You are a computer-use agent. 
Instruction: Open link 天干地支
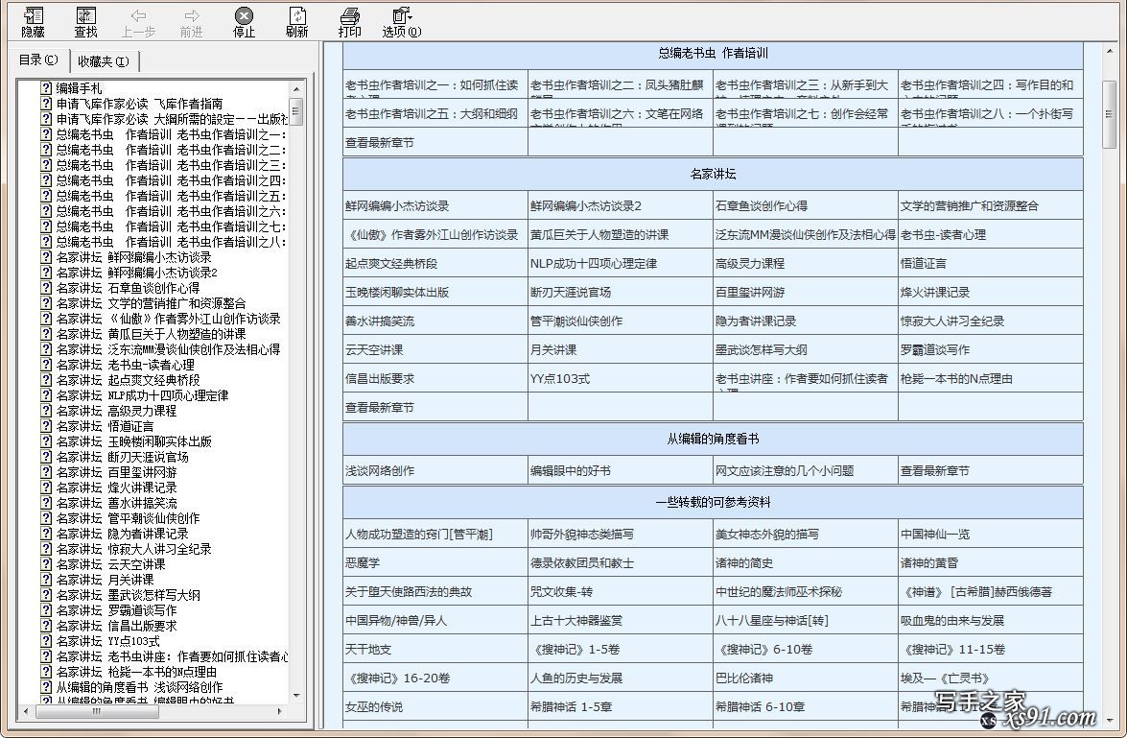368,649
